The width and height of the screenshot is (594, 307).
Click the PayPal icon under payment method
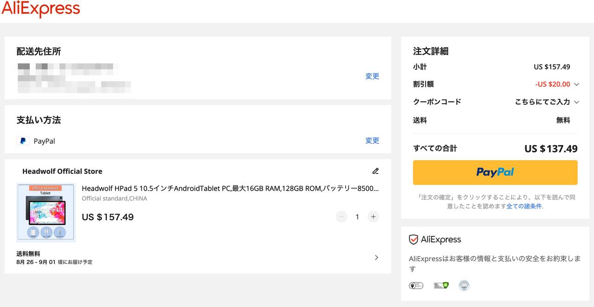click(23, 141)
